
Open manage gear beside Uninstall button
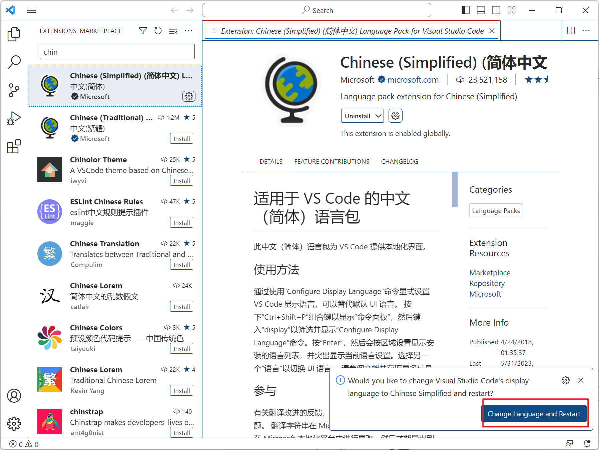click(x=396, y=116)
